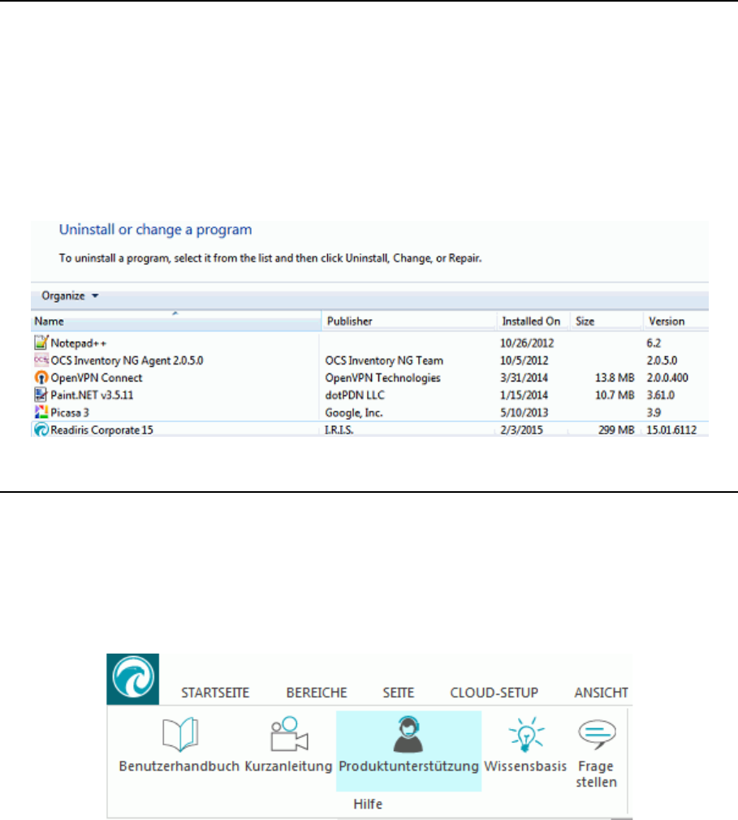Select the Notepad++ program icon
Viewport: 738px width, 820px height.
41,343
